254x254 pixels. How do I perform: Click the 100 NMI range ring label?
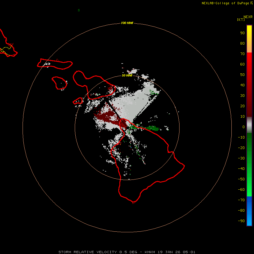tap(127, 23)
